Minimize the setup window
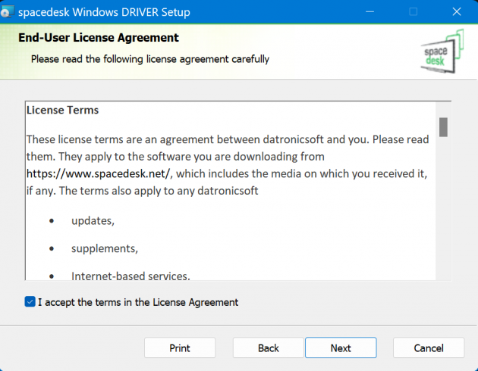This screenshot has height=371, width=478. pyautogui.click(x=371, y=12)
